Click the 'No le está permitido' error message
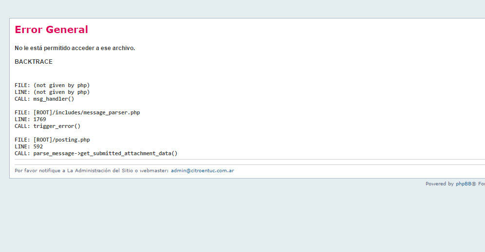Screen dimensions: 485x252 (75, 48)
